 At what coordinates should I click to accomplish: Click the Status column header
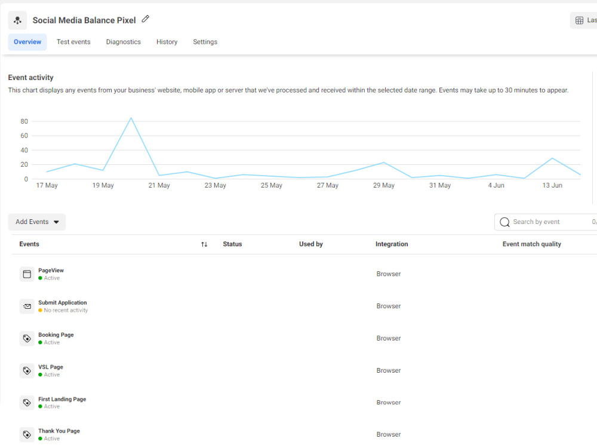(x=232, y=244)
